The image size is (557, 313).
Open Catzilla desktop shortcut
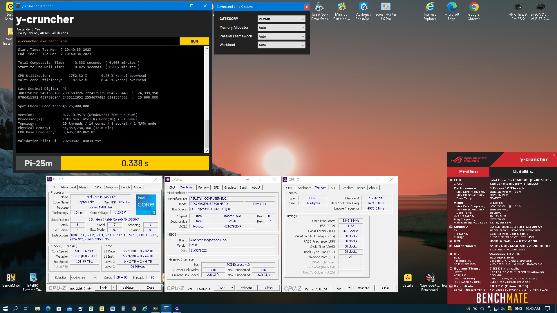[x=408, y=280]
